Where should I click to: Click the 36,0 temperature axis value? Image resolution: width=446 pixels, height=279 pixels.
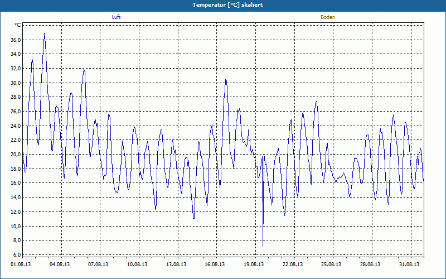tap(16, 40)
